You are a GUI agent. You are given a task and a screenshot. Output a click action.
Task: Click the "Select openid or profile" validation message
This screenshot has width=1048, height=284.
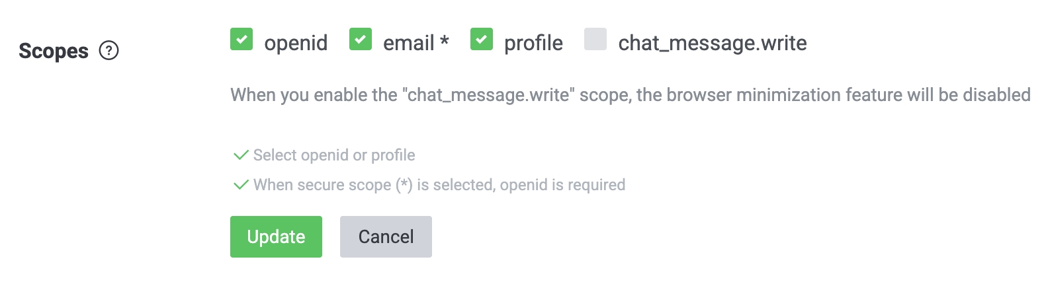coord(334,155)
